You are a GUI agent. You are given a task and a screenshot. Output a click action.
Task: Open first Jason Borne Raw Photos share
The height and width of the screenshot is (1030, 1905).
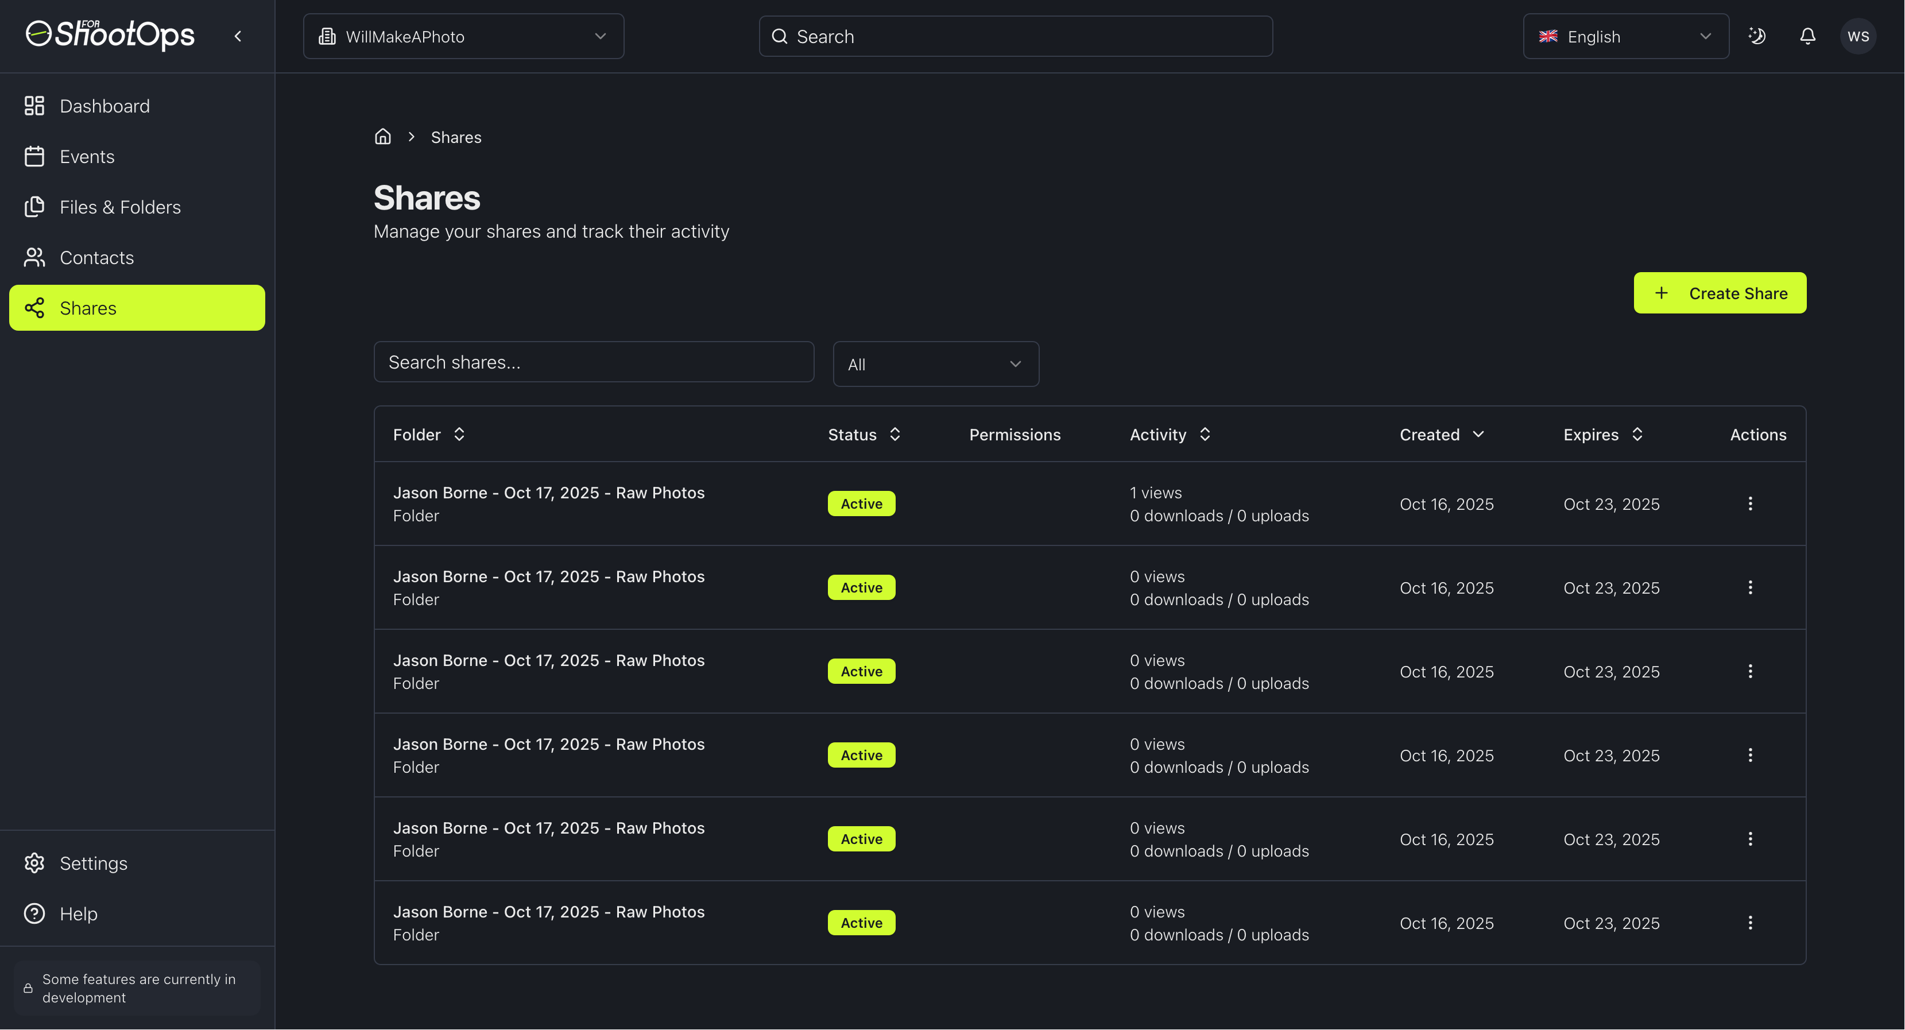549,493
